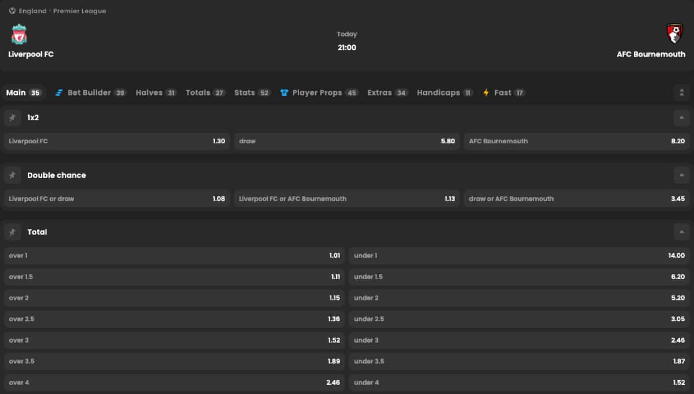The height and width of the screenshot is (394, 694).
Task: Choose over 2 at 1.15
Action: [x=174, y=298]
